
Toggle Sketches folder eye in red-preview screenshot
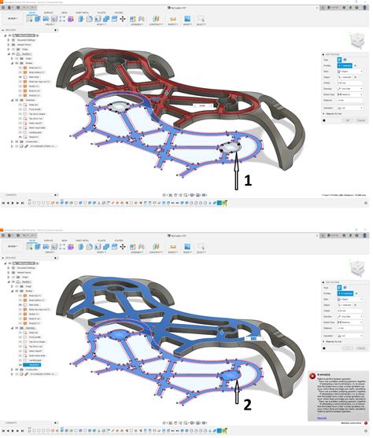(x=17, y=100)
